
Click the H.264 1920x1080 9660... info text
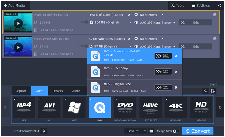[58, 30]
